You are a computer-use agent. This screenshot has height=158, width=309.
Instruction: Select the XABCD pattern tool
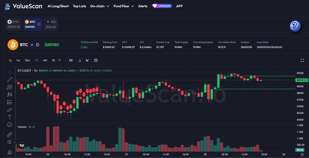point(10,95)
